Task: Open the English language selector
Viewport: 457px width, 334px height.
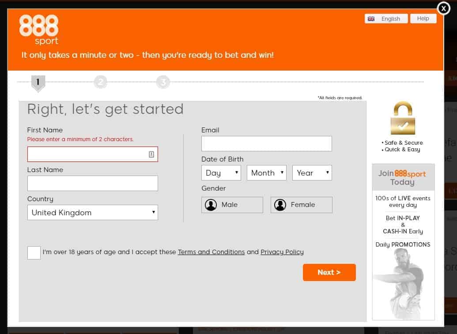Action: (x=386, y=19)
